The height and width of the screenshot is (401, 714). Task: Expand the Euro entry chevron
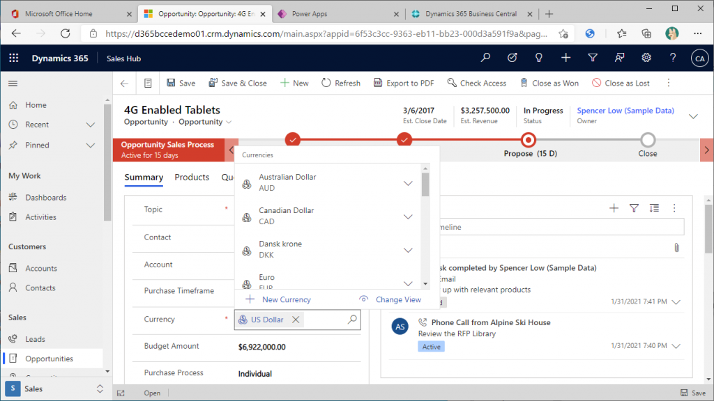408,283
